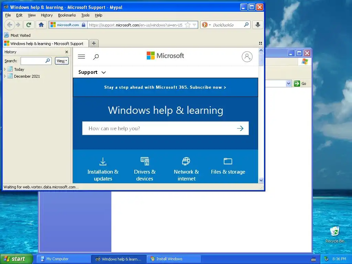Open Files & storage category
Viewport: 352px width, 264px height.
tap(228, 166)
